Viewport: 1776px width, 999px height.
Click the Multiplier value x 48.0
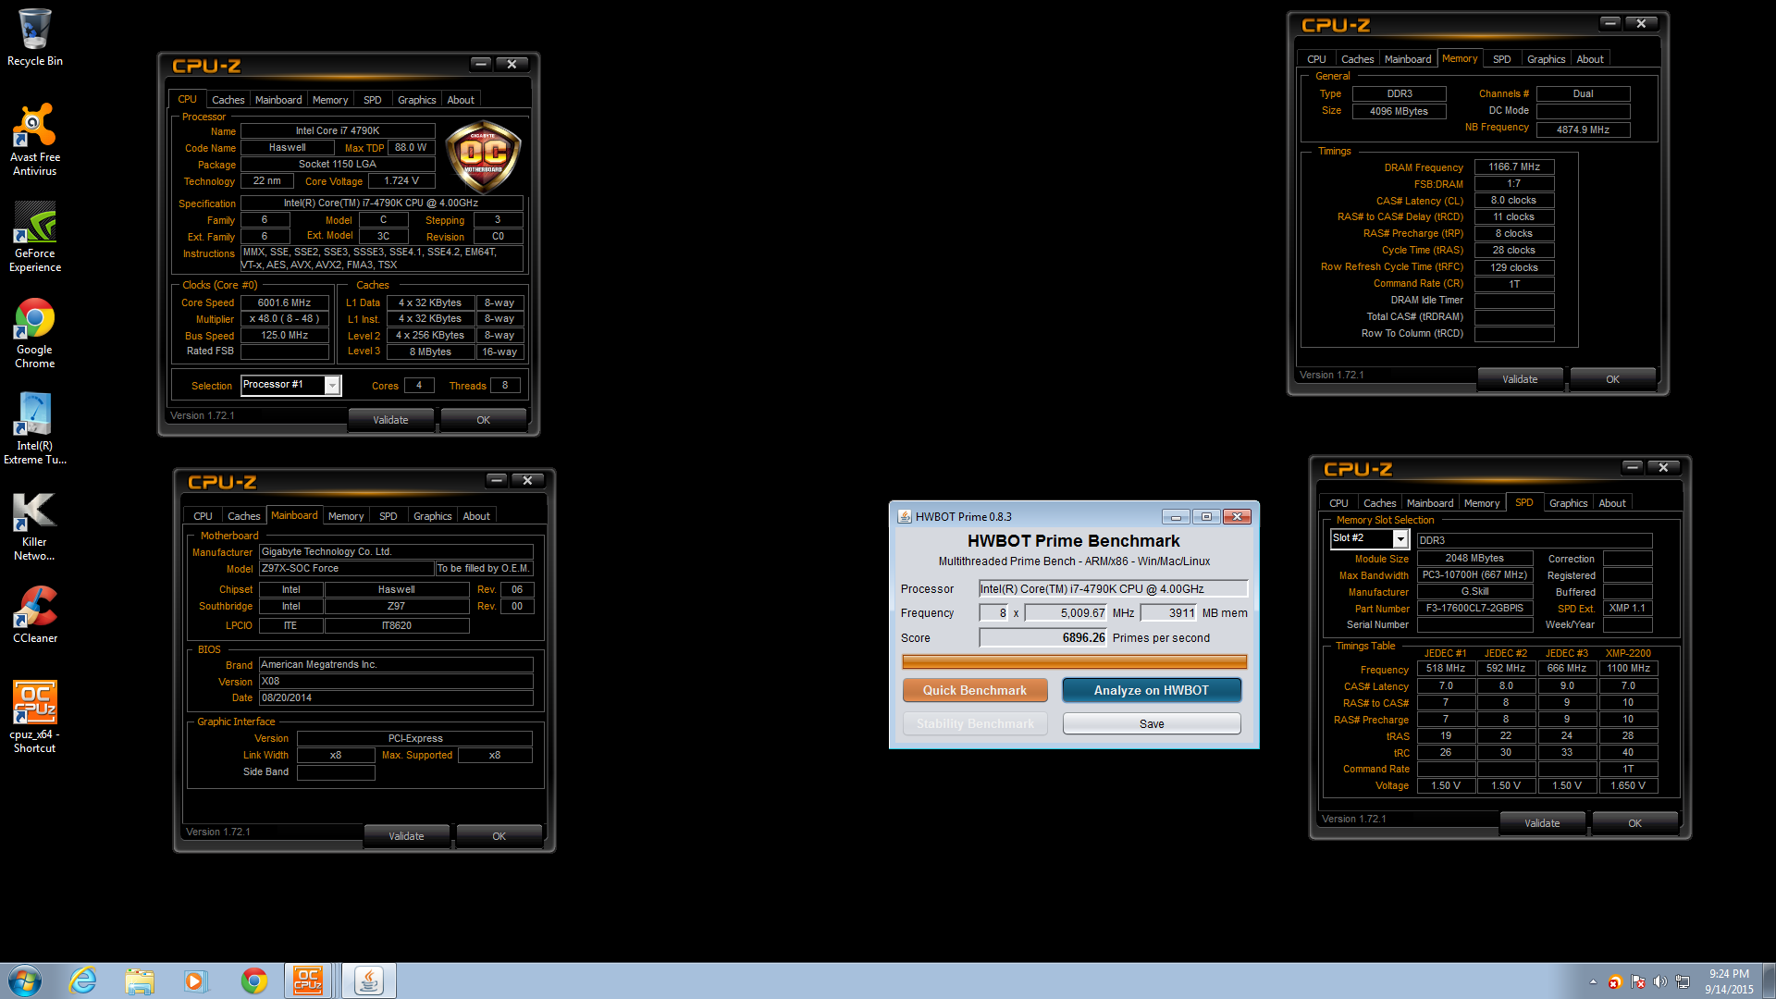(x=285, y=318)
